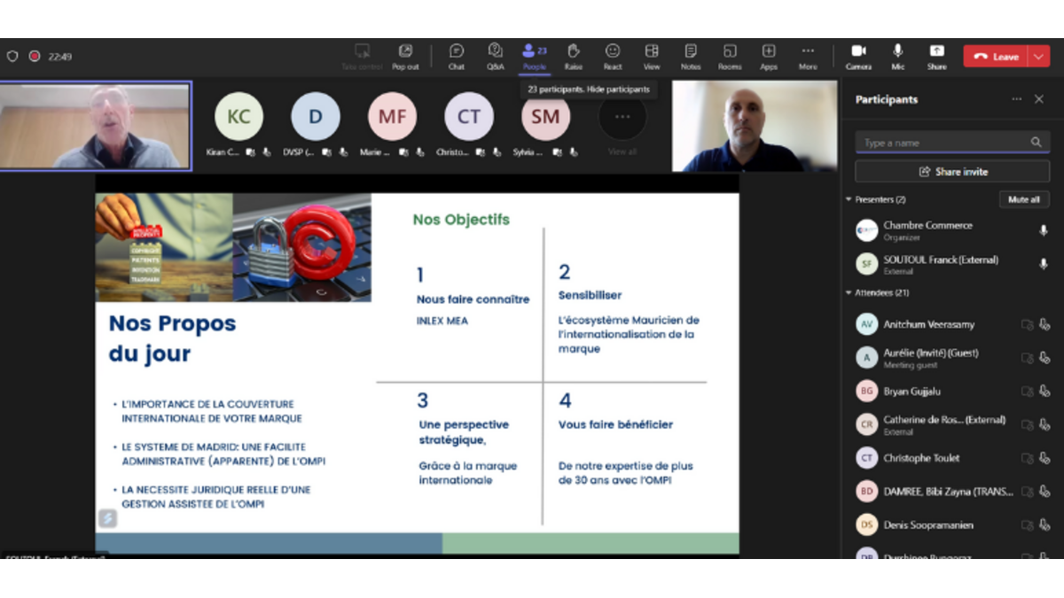The width and height of the screenshot is (1064, 598).
Task: Open the Q&A panel
Action: (495, 56)
